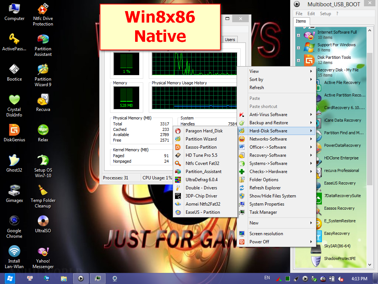The width and height of the screenshot is (378, 284).
Task: Select the Items tab in Multiboot_USB_BOOT
Action: (300, 21)
